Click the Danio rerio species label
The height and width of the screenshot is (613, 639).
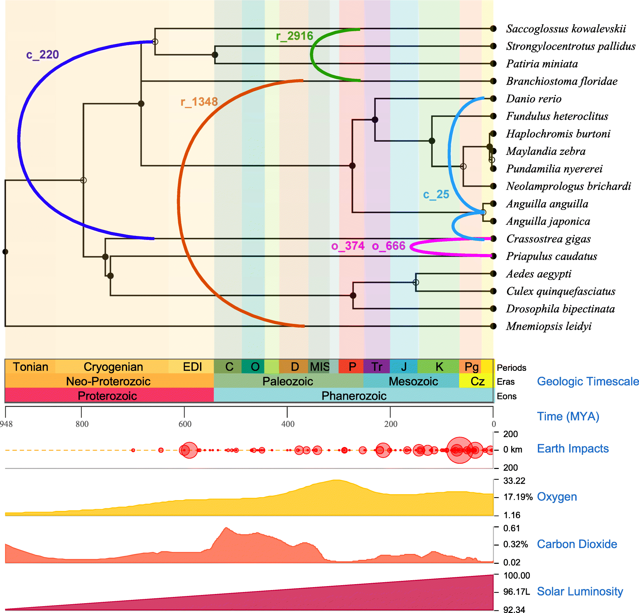534,98
